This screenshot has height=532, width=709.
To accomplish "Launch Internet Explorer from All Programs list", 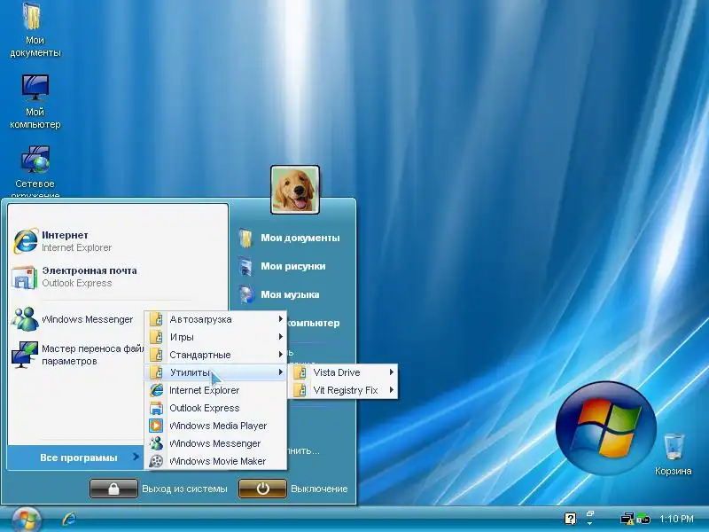I will [215, 390].
